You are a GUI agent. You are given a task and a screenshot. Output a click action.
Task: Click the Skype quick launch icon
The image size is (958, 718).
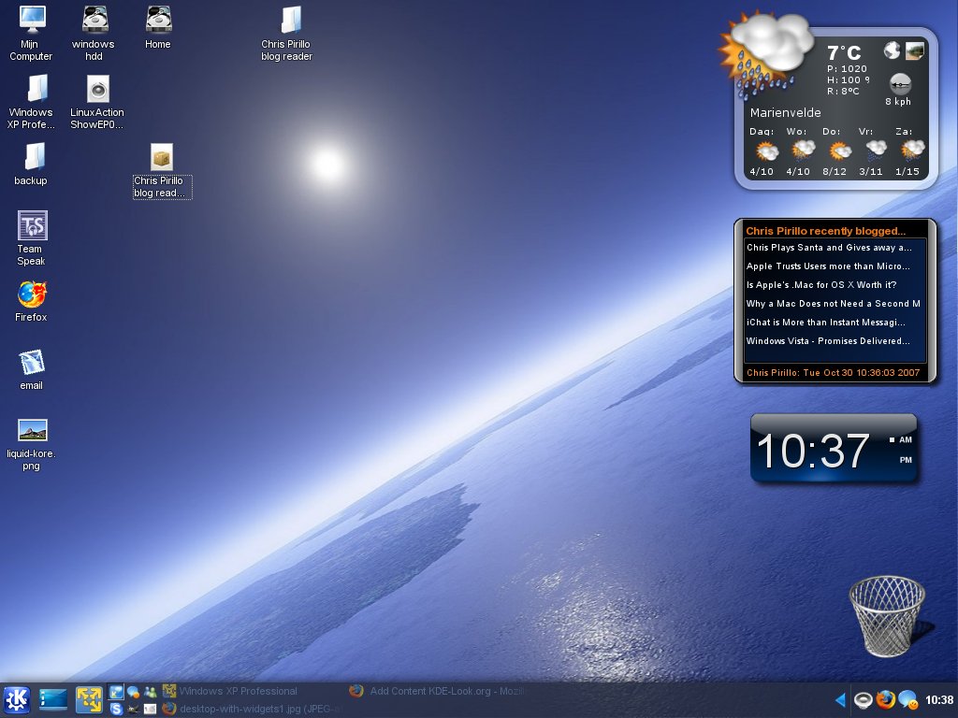coord(116,709)
